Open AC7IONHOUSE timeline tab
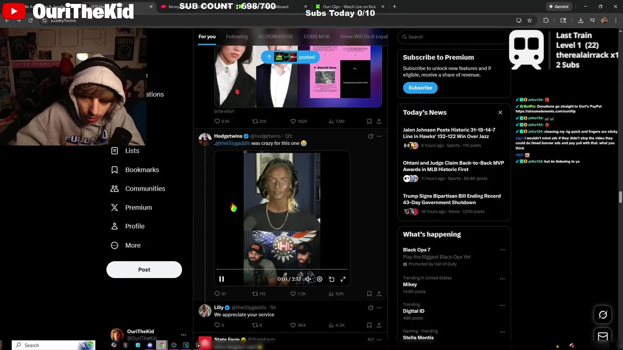This screenshot has width=623, height=350. pyautogui.click(x=275, y=36)
